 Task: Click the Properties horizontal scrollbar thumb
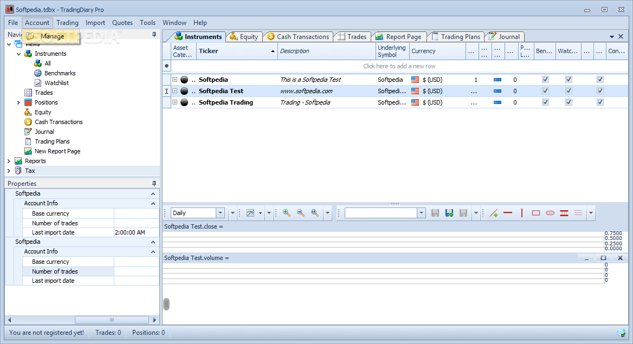tap(112, 320)
